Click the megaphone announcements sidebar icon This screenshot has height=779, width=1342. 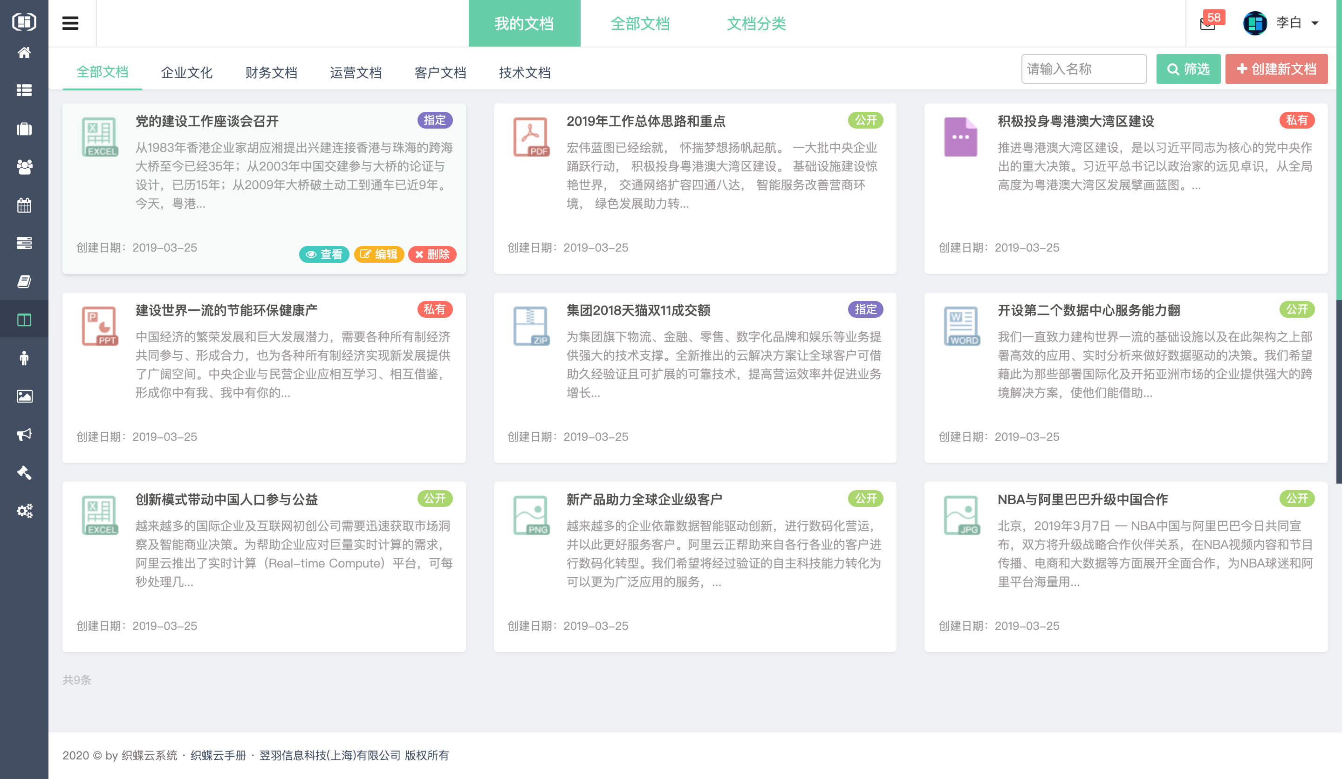pos(24,435)
